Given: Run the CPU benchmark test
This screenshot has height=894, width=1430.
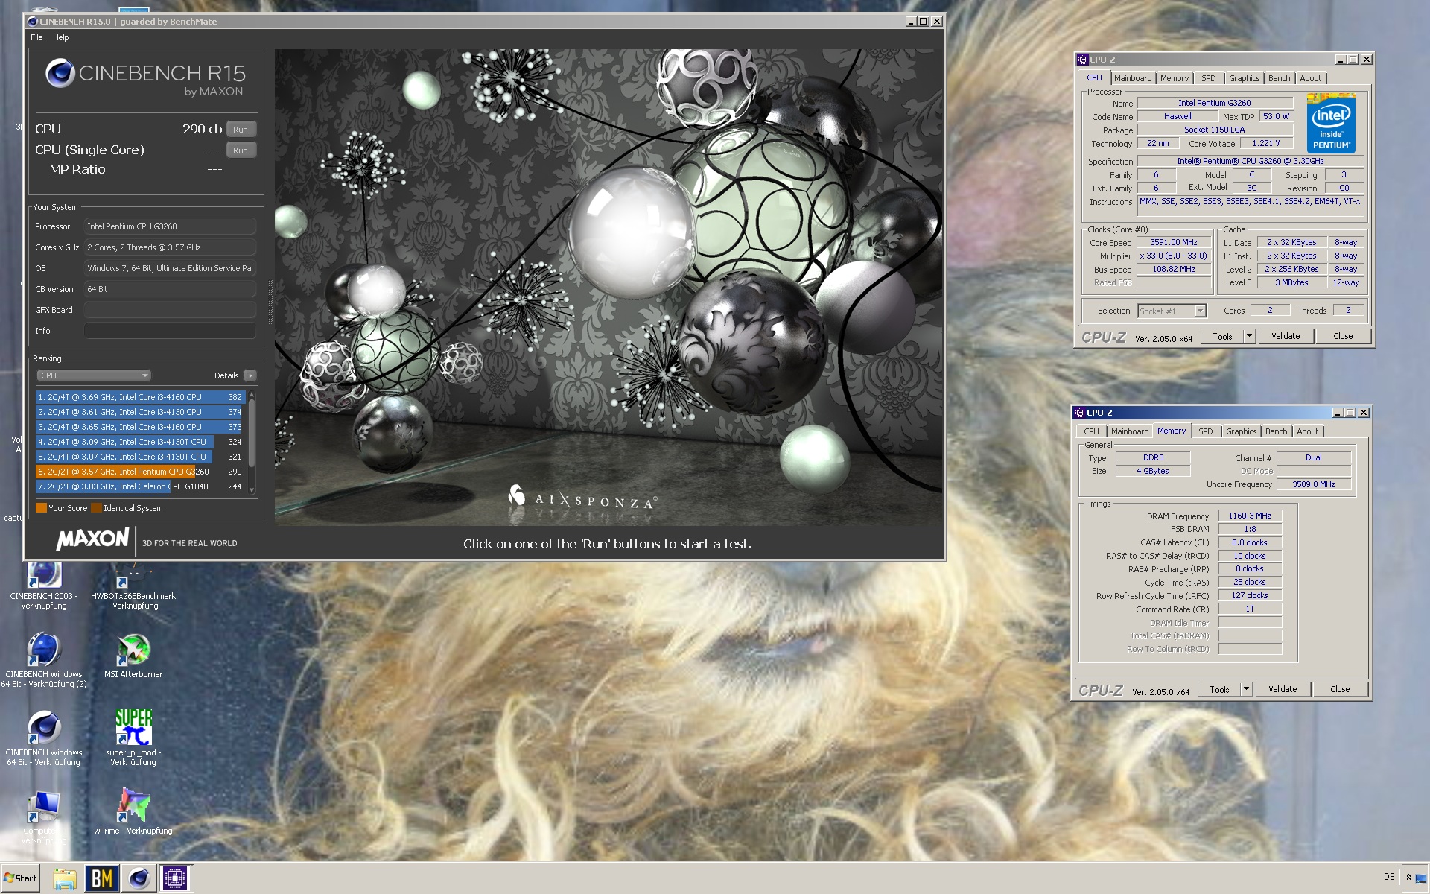Looking at the screenshot, I should pos(241,130).
